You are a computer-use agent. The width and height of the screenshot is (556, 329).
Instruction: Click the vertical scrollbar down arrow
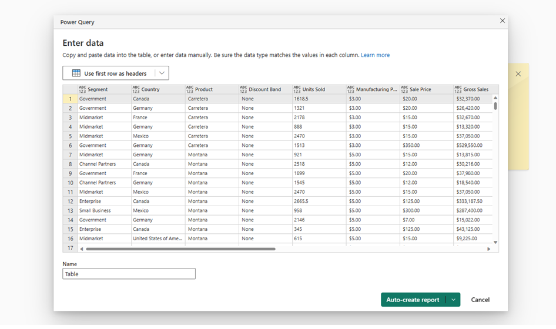click(495, 242)
